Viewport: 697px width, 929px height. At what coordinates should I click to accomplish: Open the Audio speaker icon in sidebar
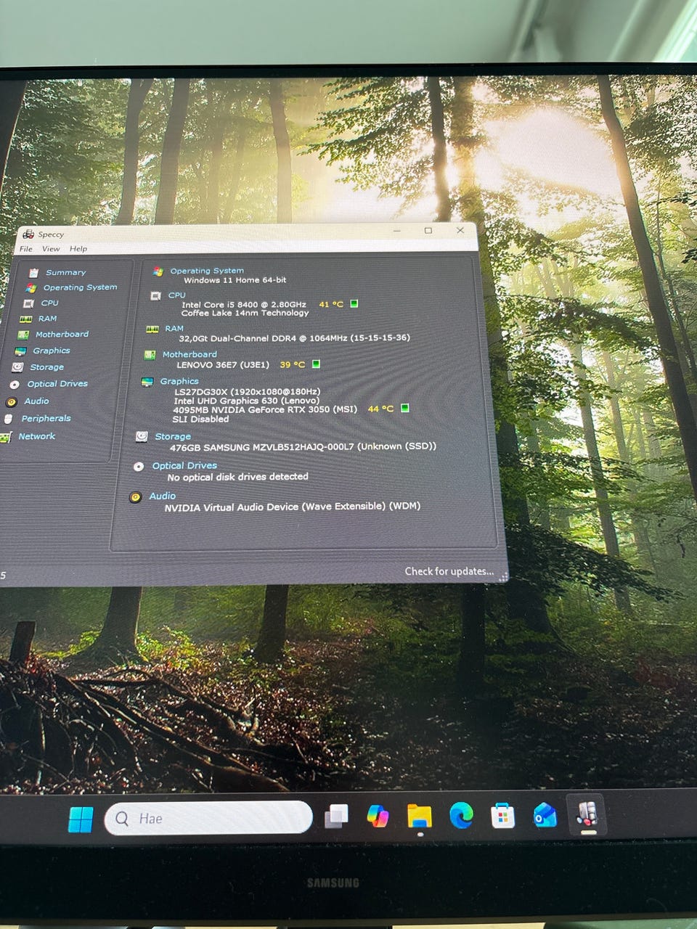pyautogui.click(x=11, y=402)
